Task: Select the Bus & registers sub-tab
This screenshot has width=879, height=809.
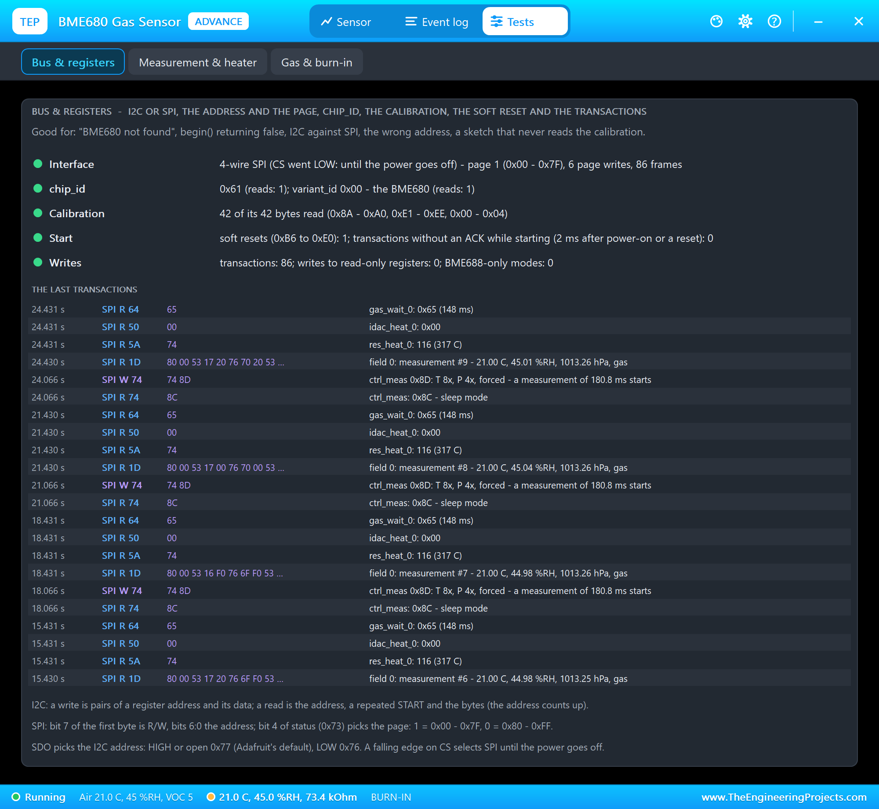Action: click(73, 62)
